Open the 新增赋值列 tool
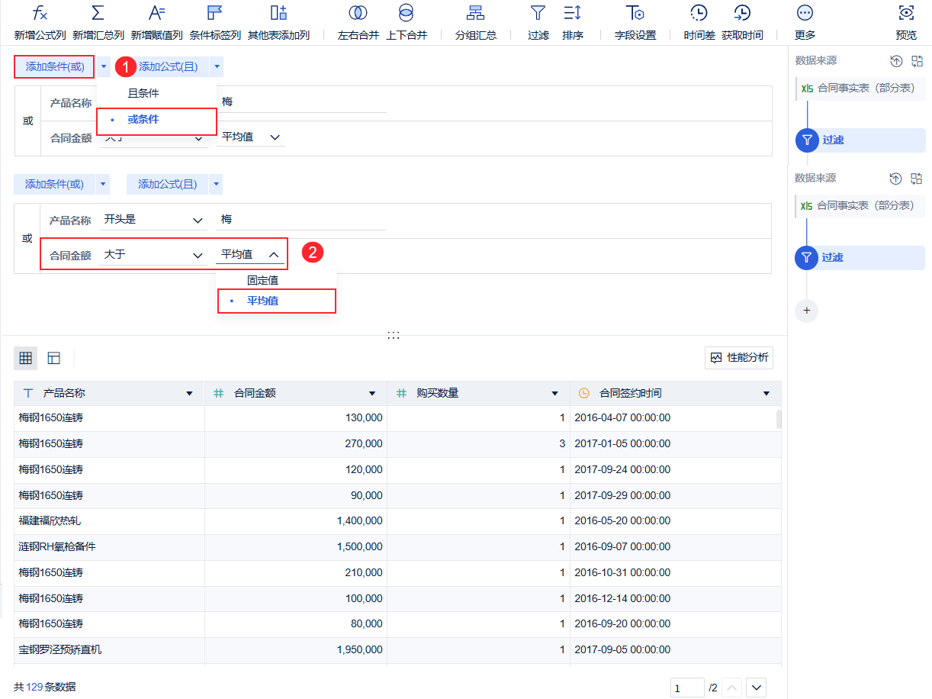This screenshot has height=699, width=932. click(156, 13)
